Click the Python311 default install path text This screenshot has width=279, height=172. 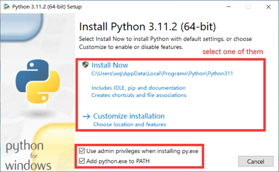162,74
